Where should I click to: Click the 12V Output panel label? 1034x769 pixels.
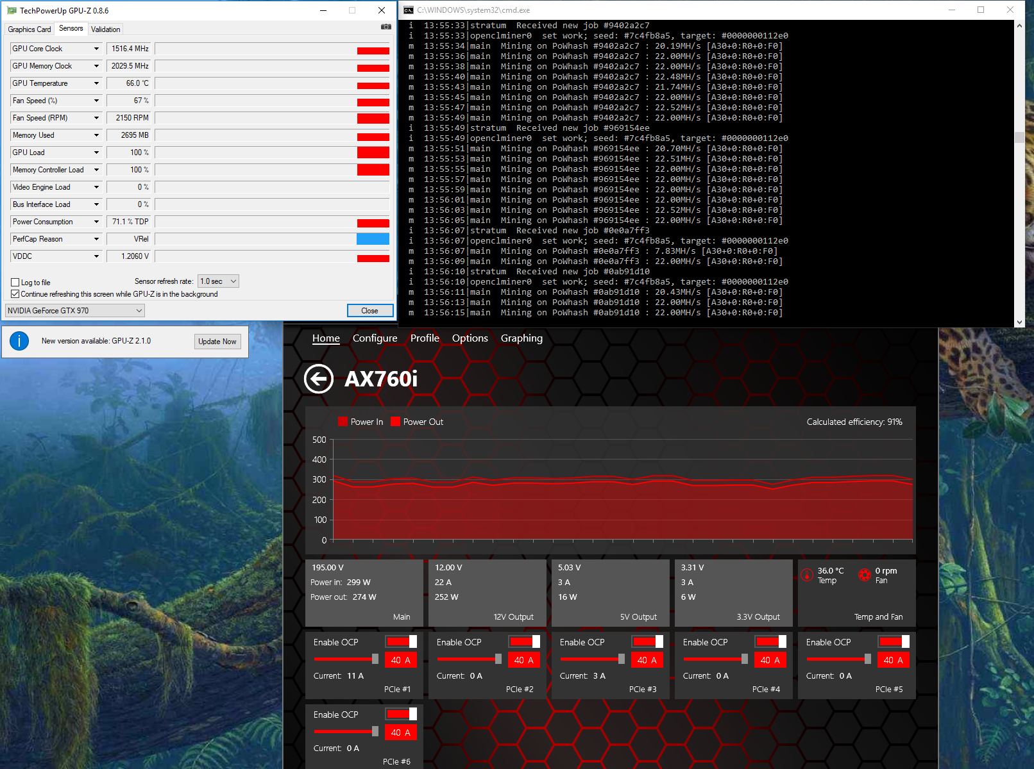pos(513,616)
